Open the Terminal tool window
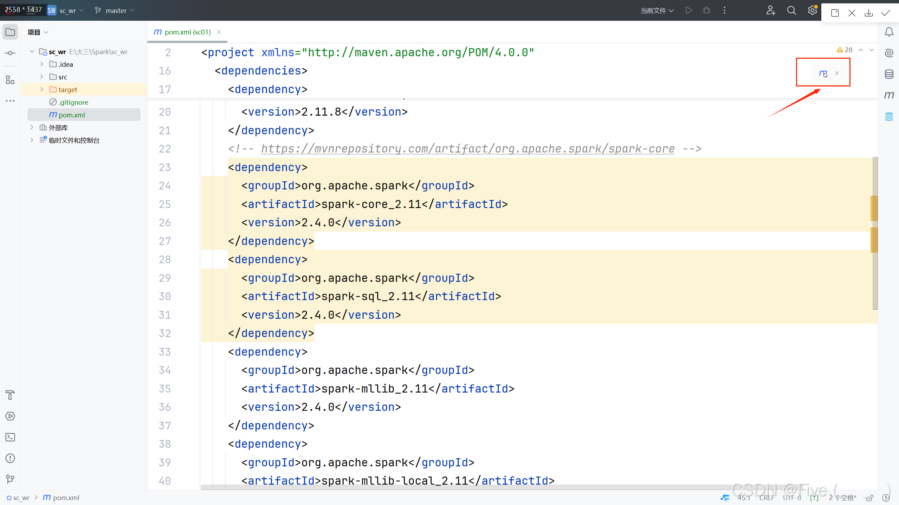899x505 pixels. click(x=10, y=437)
